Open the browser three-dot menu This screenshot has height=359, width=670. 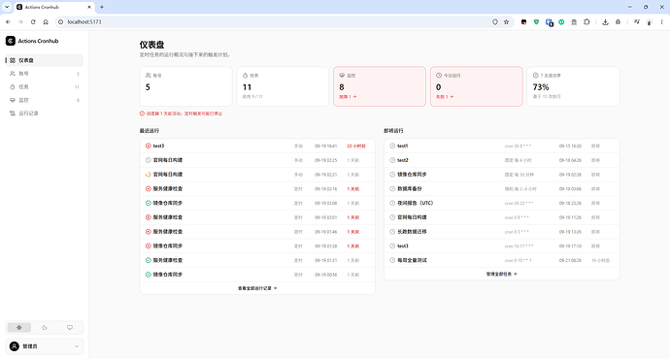(x=662, y=21)
